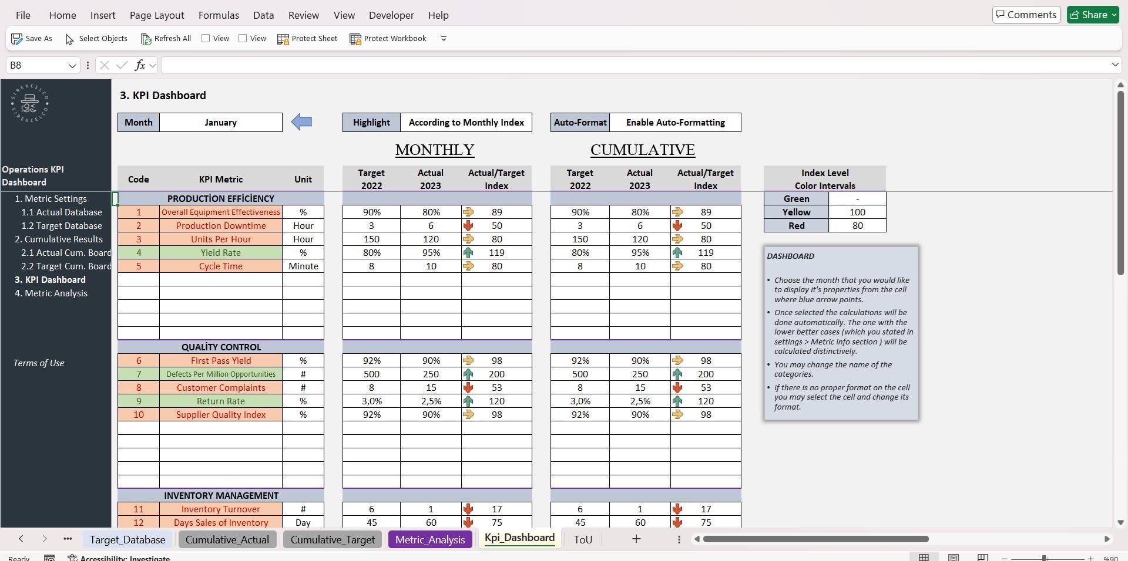Screen dimensions: 1128x561
Task: Select the Page Layout view icon in status bar
Action: click(954, 557)
